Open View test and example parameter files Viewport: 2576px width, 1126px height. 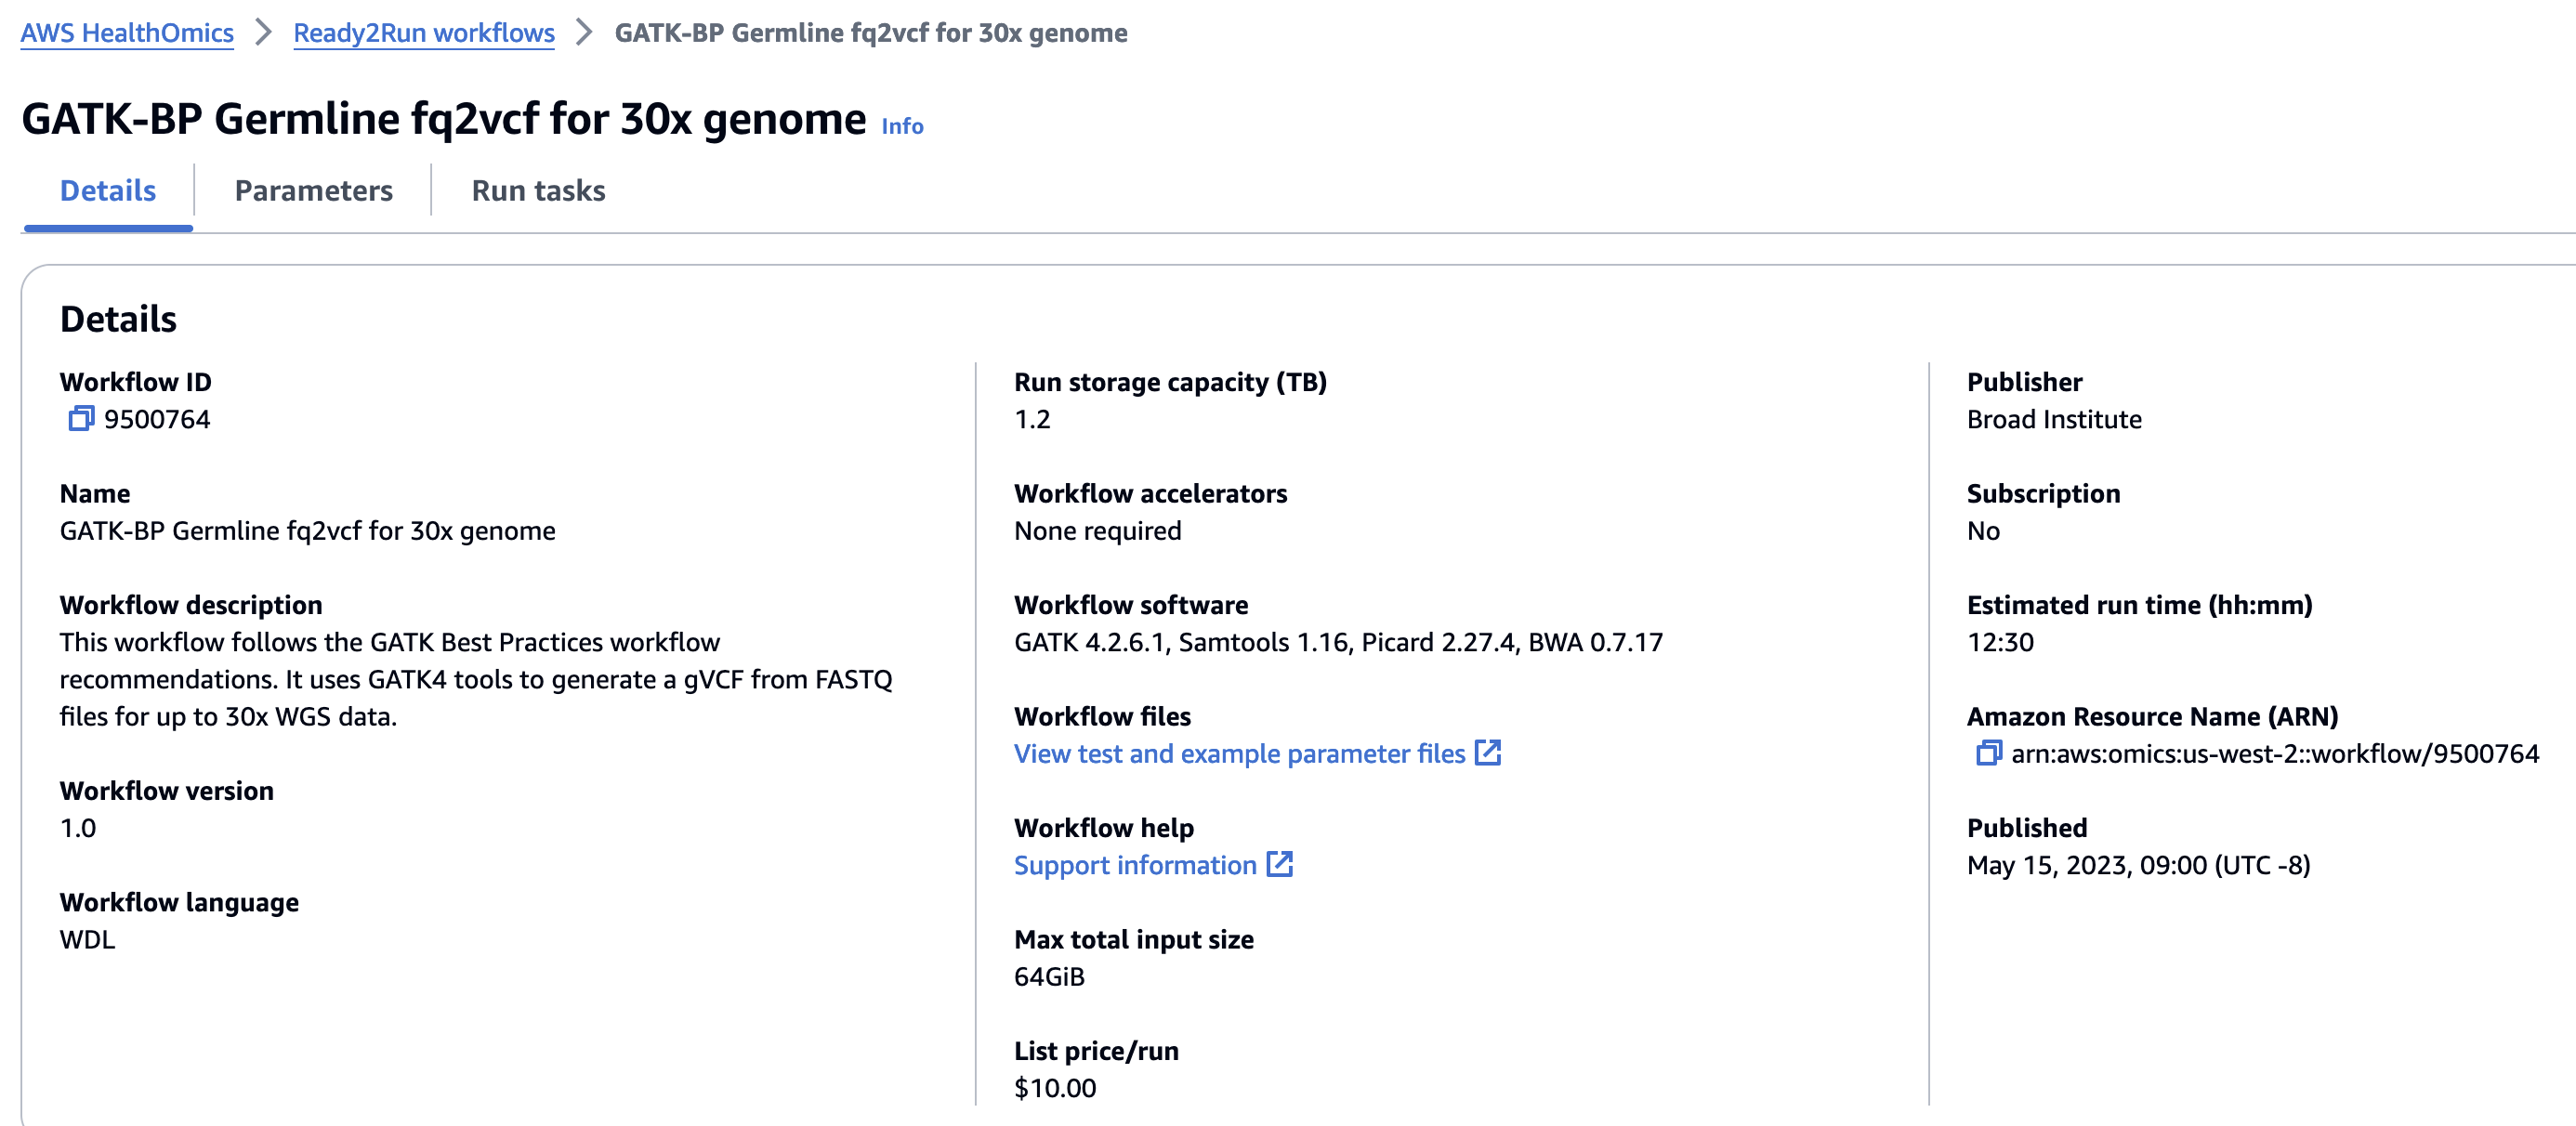1239,753
